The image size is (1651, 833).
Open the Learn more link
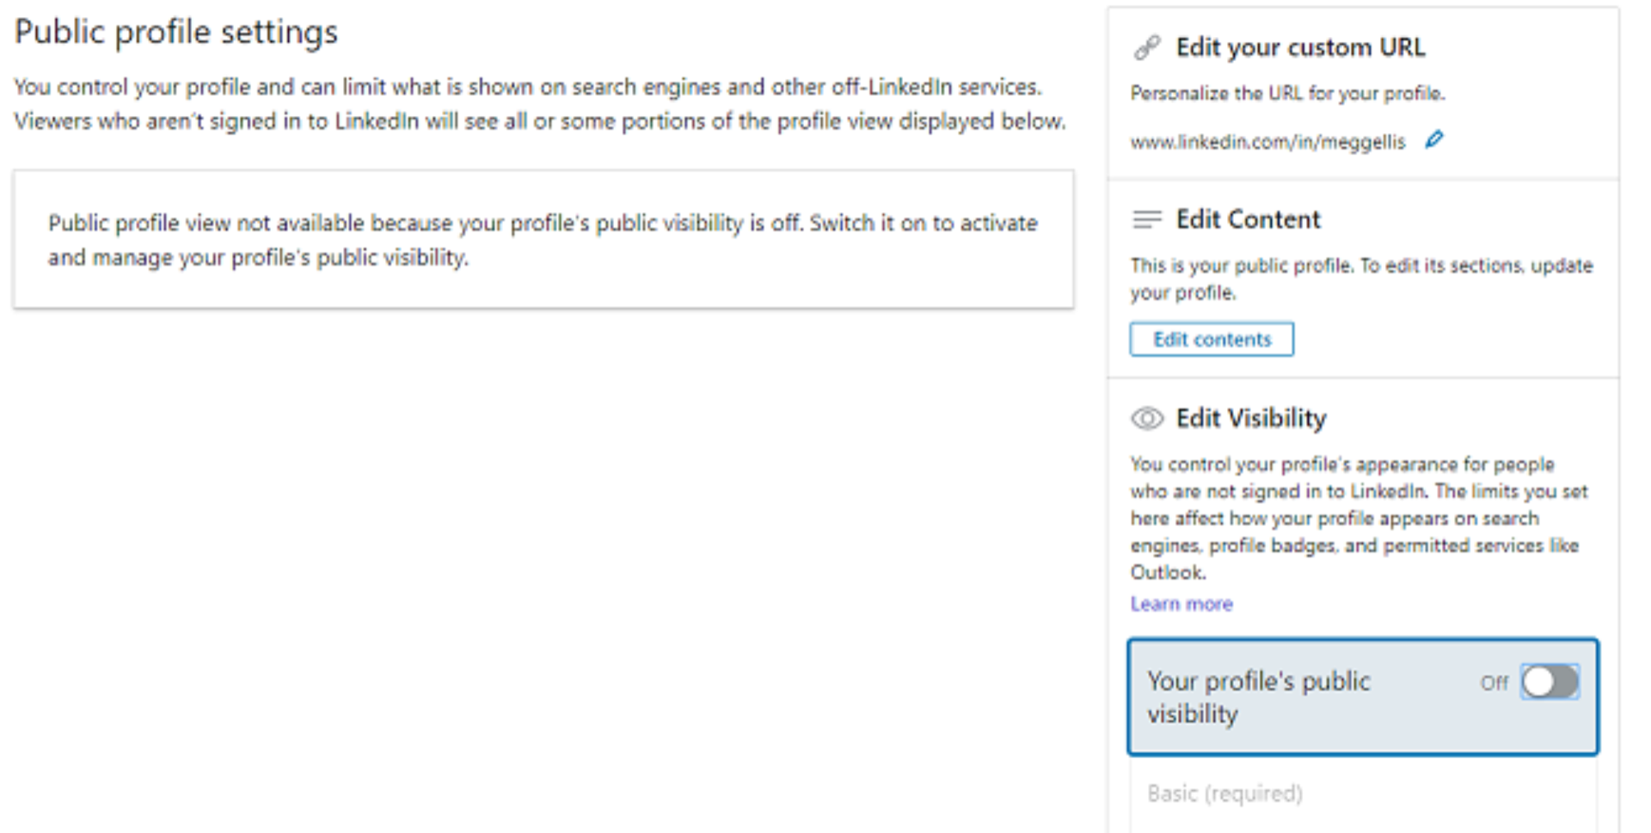tap(1181, 604)
